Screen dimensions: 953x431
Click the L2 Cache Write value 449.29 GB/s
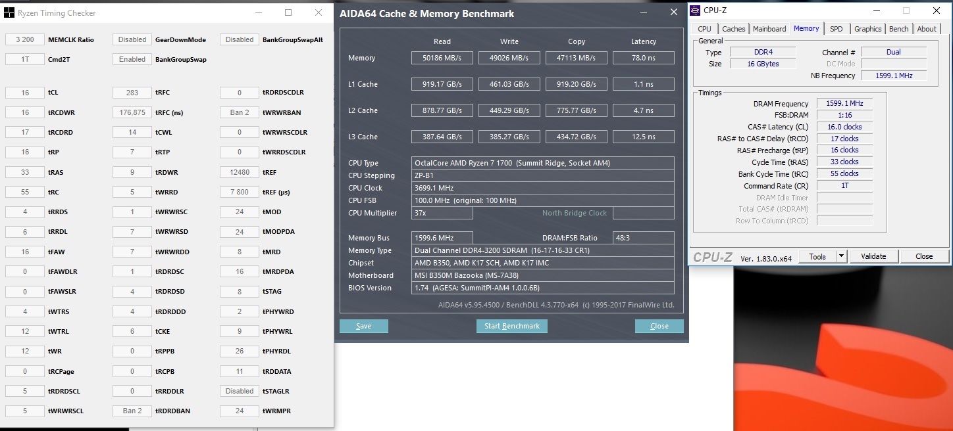[x=509, y=110]
